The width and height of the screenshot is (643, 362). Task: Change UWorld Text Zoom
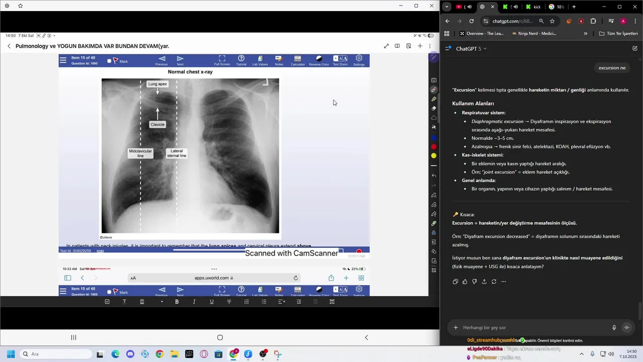pos(340,61)
